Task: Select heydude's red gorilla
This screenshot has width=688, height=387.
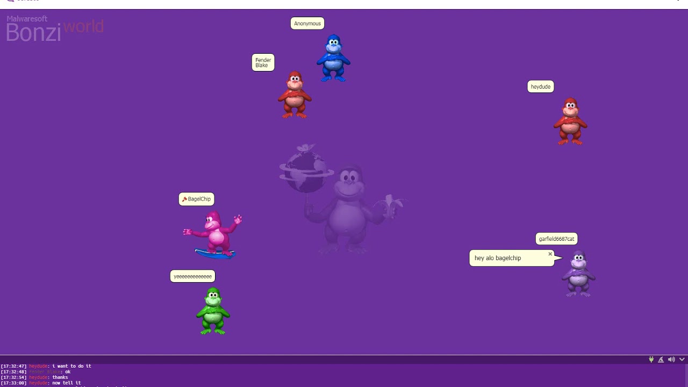Action: point(570,121)
